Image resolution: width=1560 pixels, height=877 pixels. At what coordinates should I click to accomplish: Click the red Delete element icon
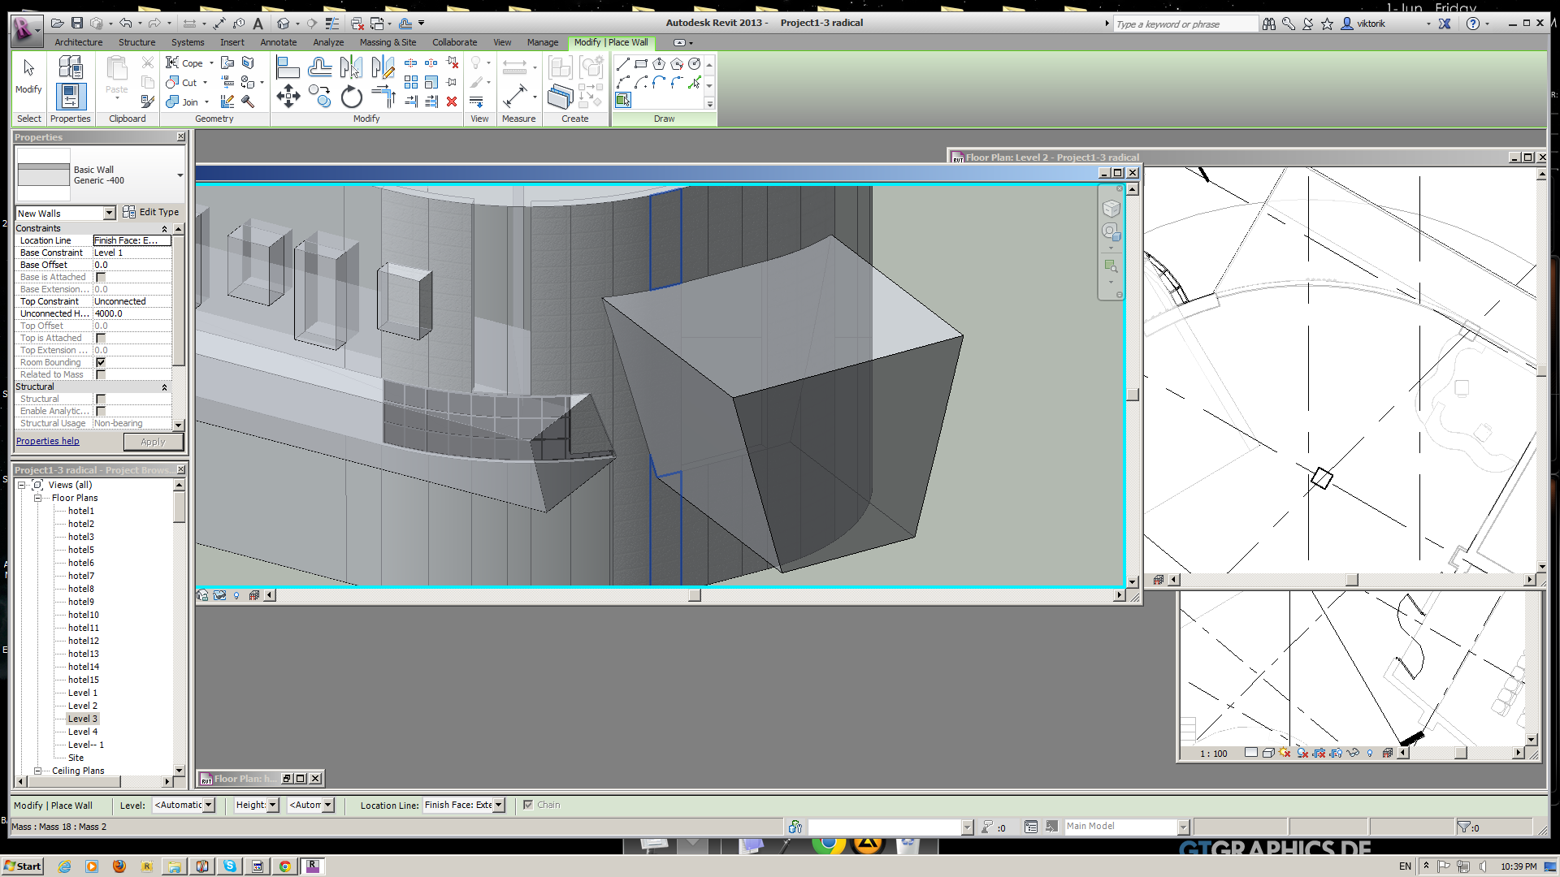452,102
